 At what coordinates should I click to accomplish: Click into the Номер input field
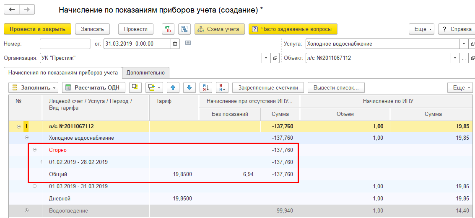(65, 44)
